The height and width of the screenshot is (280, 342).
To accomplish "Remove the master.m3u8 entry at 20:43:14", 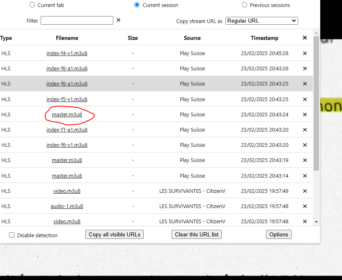I will [305, 176].
